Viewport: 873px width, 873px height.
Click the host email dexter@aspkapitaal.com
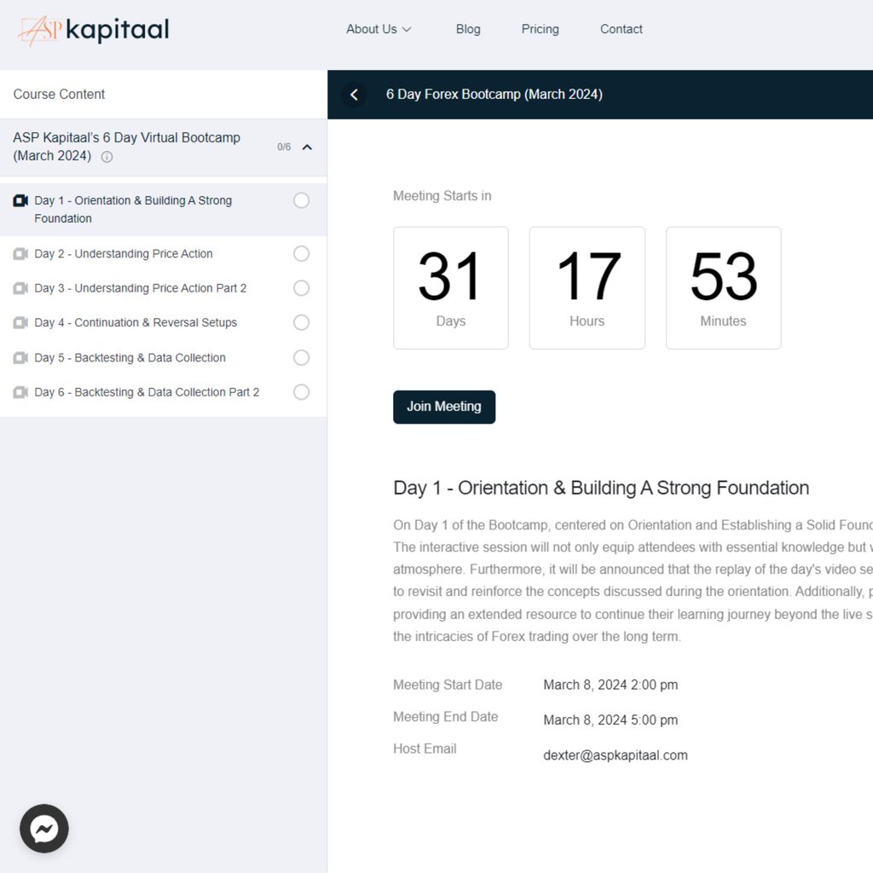click(616, 755)
